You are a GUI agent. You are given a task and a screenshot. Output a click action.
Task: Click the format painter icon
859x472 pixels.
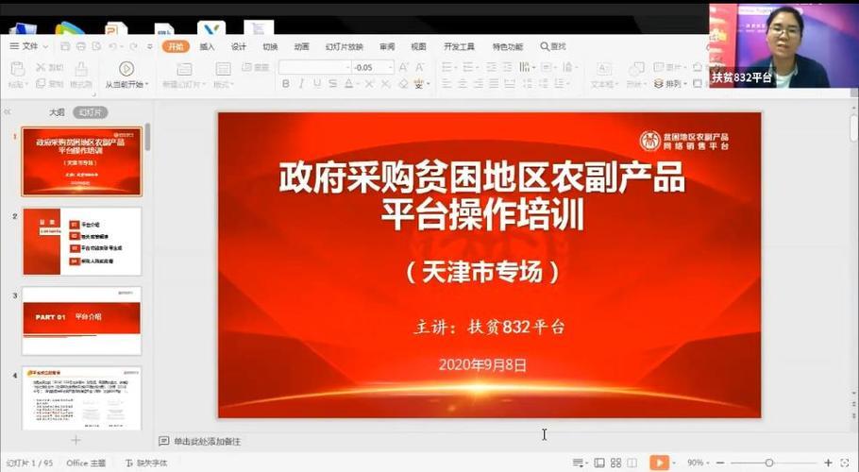point(81,69)
